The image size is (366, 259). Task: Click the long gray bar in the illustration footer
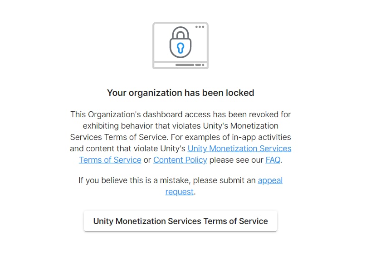tap(185, 65)
